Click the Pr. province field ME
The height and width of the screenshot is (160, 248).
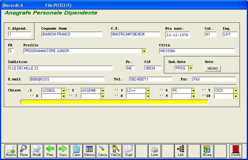point(130,68)
